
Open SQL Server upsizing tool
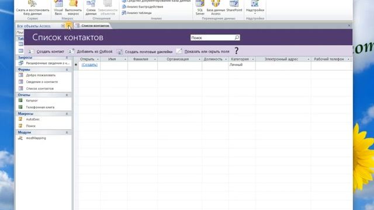[x=200, y=8]
